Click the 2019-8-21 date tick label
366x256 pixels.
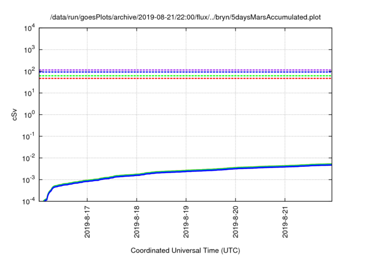pos(285,222)
